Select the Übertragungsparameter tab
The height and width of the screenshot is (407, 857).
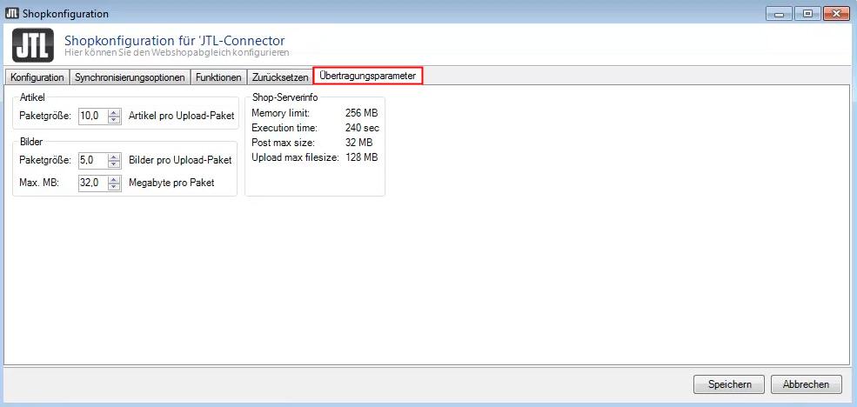368,76
